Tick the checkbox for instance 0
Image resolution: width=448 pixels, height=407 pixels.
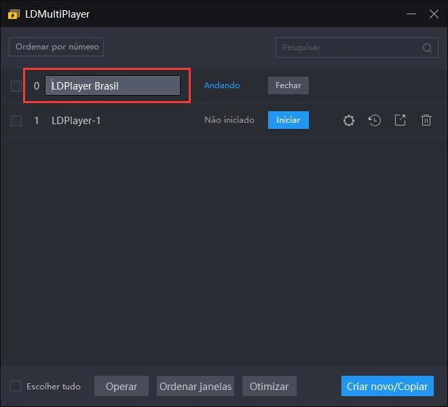(16, 86)
